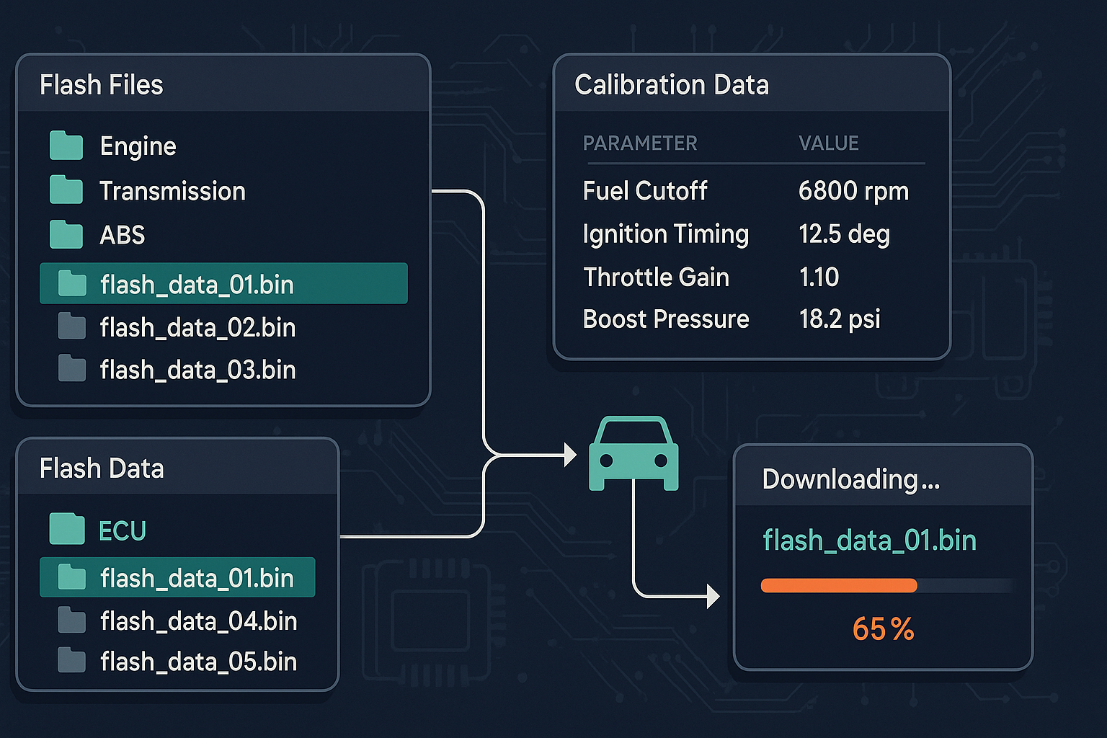Select the ABS folder icon
Image resolution: width=1107 pixels, height=738 pixels.
(66, 235)
